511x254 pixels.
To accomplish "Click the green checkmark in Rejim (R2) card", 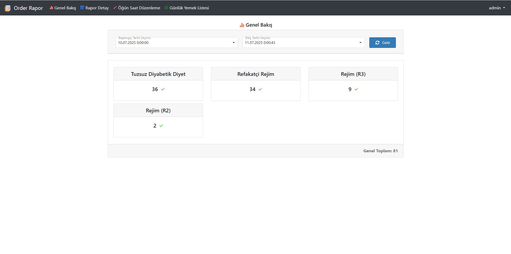I will (x=161, y=126).
